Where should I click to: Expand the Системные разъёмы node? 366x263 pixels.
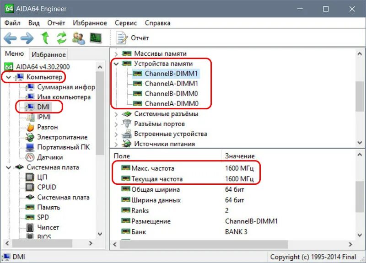click(x=116, y=114)
